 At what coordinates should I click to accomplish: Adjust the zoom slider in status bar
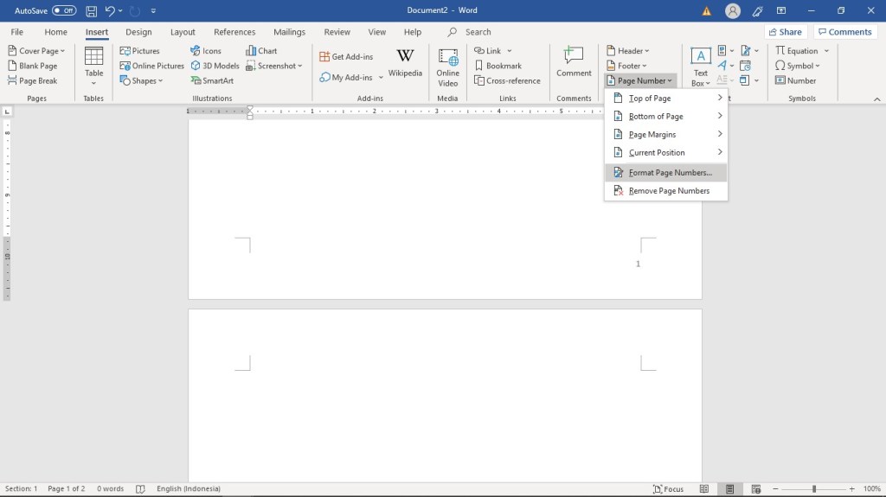813,488
